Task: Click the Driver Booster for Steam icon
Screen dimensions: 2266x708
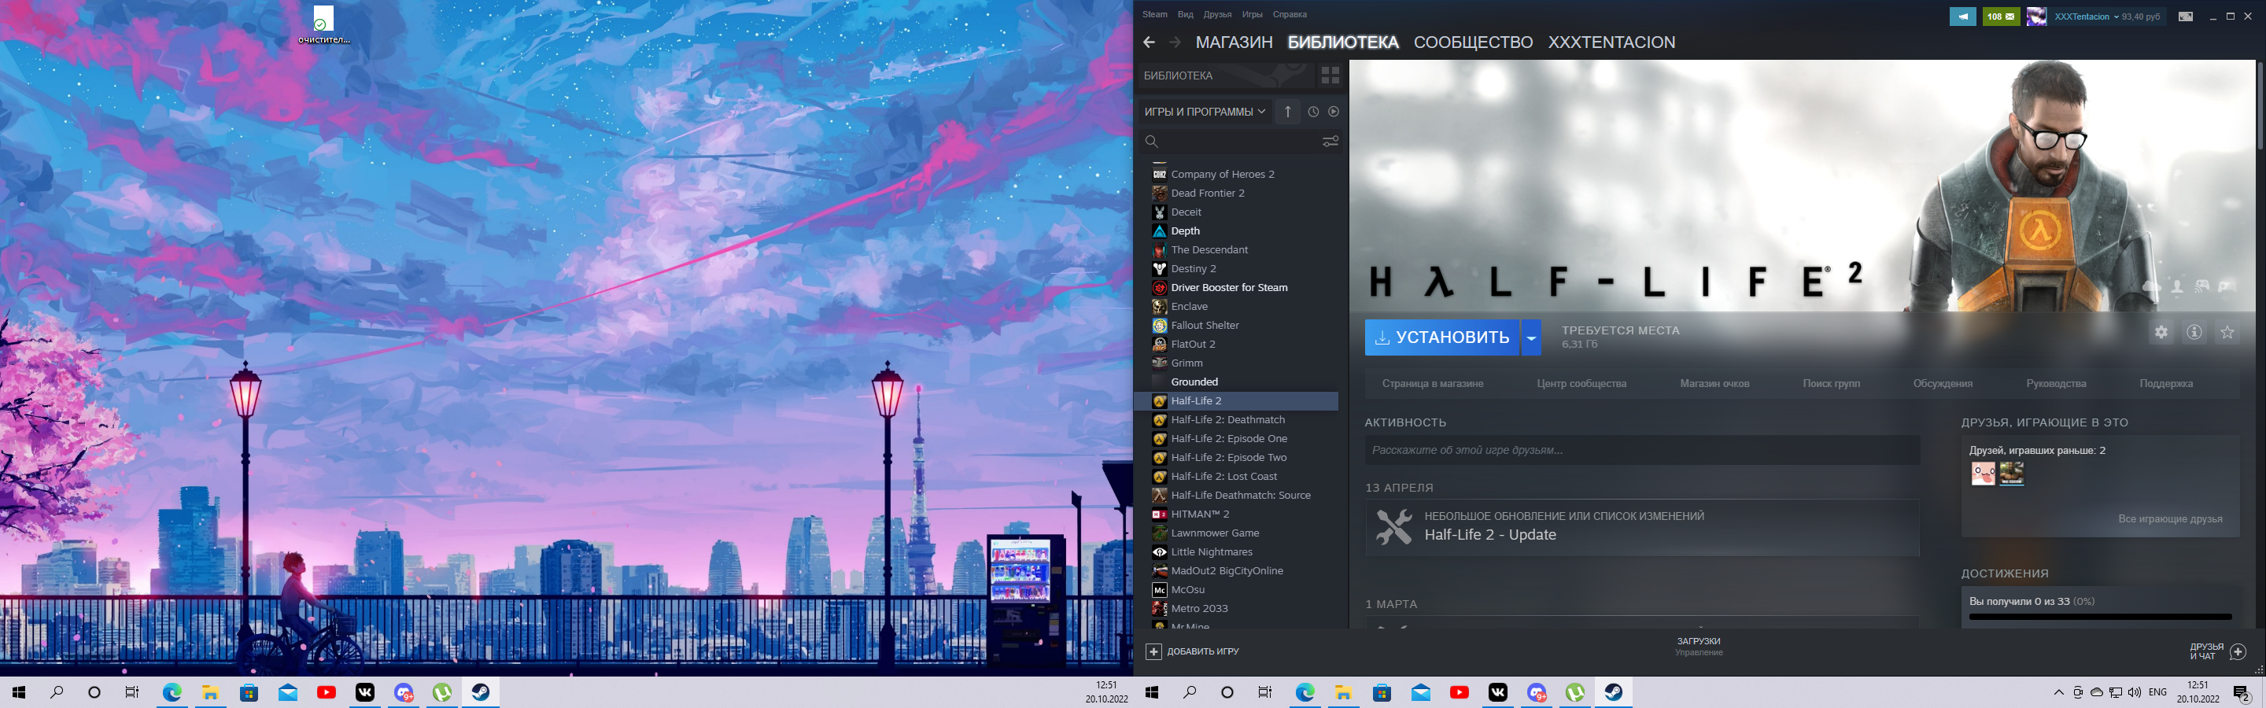Action: click(x=1160, y=288)
